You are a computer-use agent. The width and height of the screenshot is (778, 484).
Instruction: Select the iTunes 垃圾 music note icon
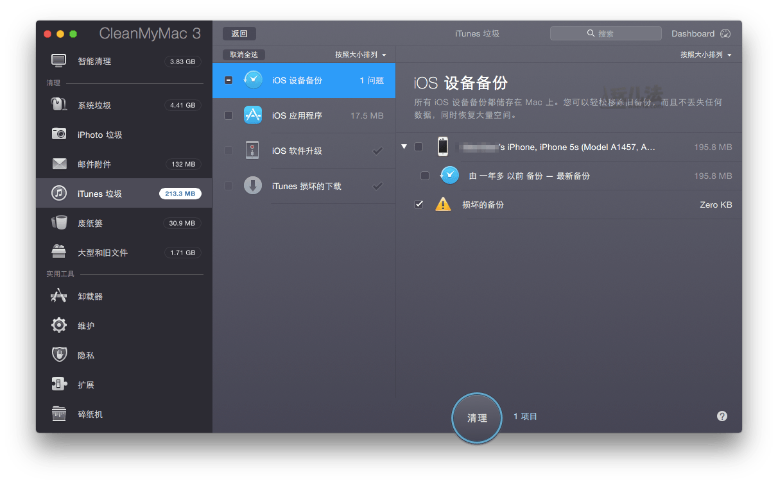[x=59, y=193]
